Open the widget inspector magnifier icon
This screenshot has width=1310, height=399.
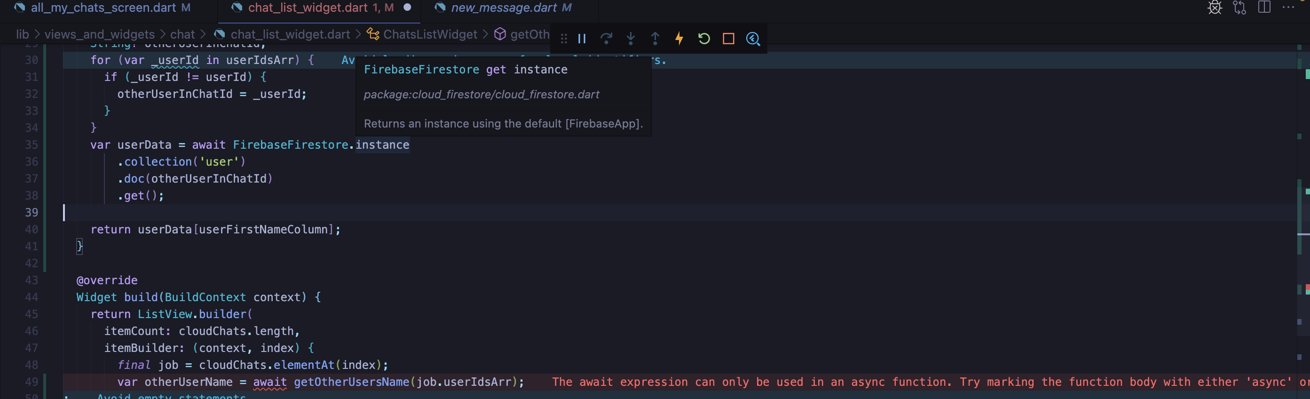[x=753, y=39]
